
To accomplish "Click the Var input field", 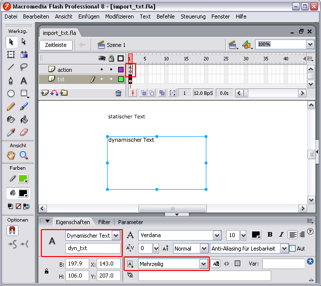I will [x=283, y=264].
